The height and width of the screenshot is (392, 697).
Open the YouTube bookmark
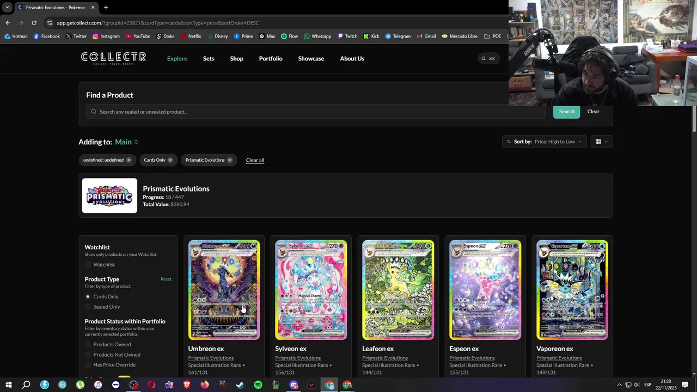[x=138, y=36]
